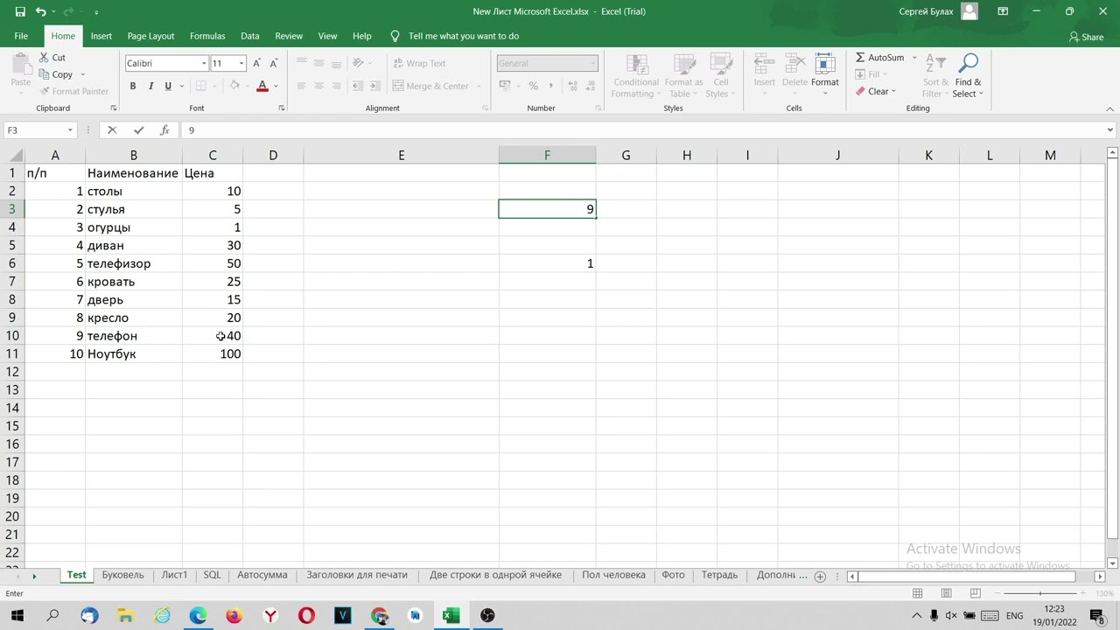Toggle bold formatting
1120x630 pixels.
pyautogui.click(x=133, y=86)
